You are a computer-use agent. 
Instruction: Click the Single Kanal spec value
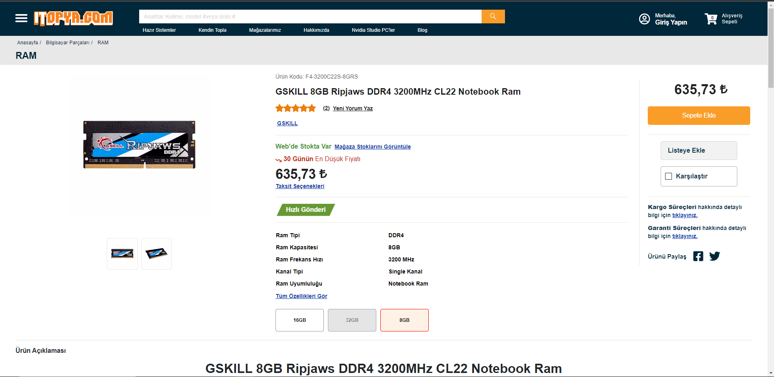405,271
